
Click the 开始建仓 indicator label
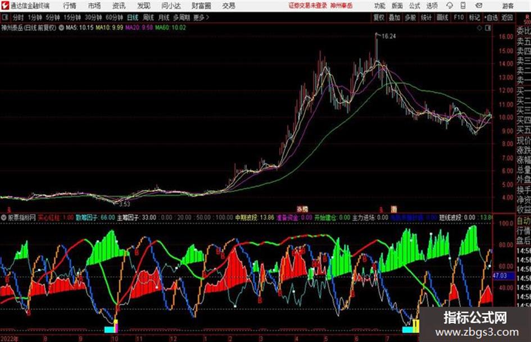pos(332,217)
